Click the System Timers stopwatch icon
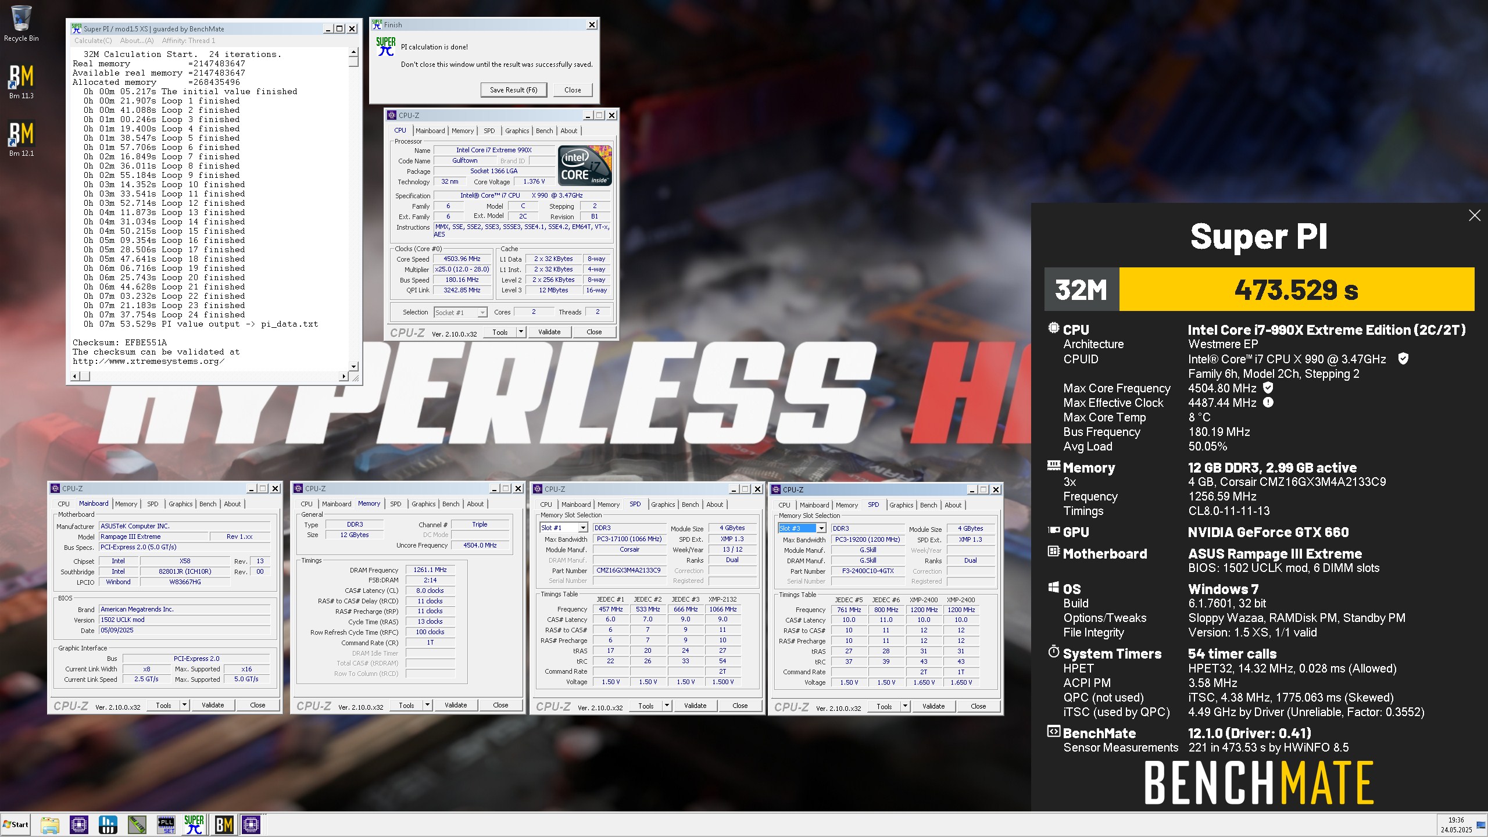 pyautogui.click(x=1053, y=651)
